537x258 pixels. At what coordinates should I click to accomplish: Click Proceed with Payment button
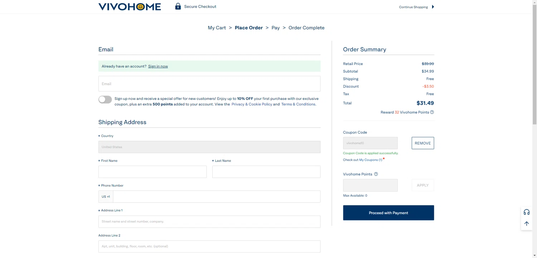point(388,213)
